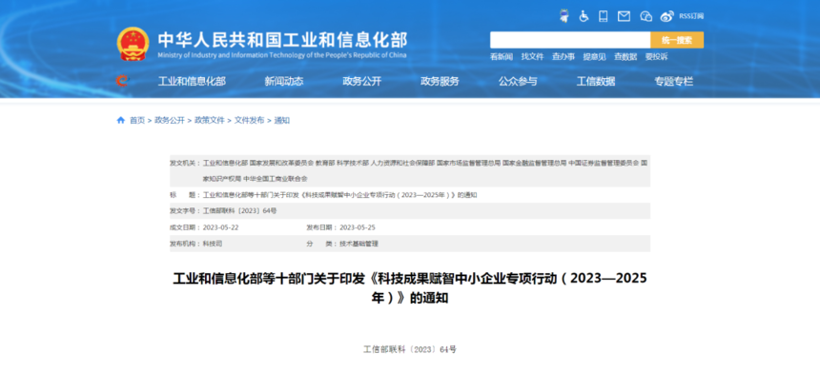Click the wheelchair accessibility icon

click(x=584, y=16)
